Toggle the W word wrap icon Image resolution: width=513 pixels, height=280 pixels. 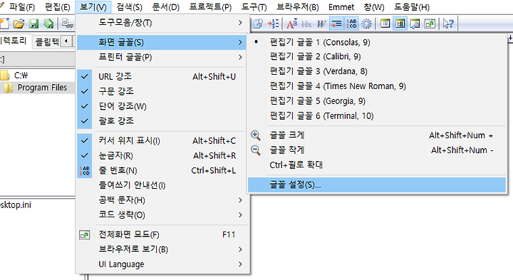pos(321,24)
